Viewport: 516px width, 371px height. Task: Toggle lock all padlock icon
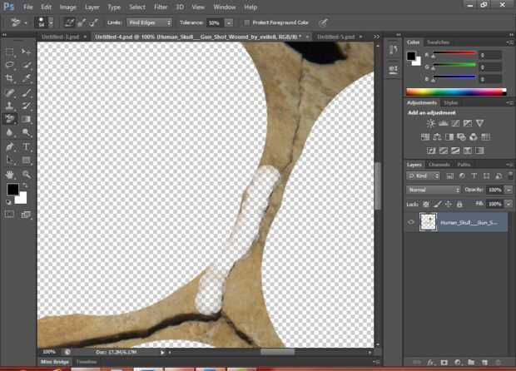point(459,205)
